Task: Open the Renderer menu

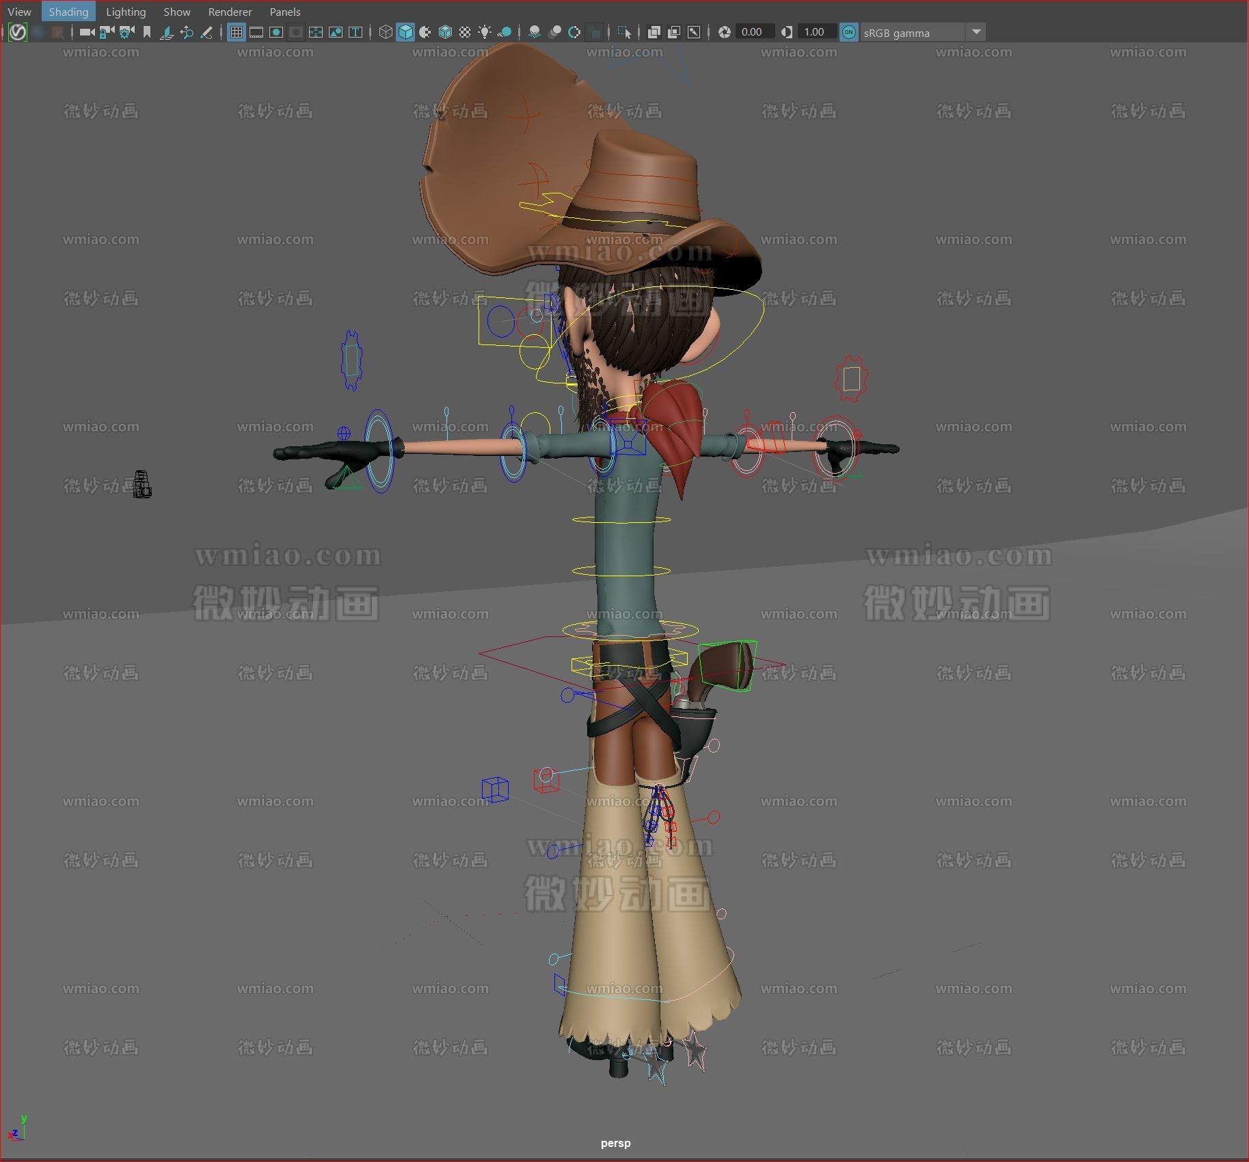Action: coord(230,11)
